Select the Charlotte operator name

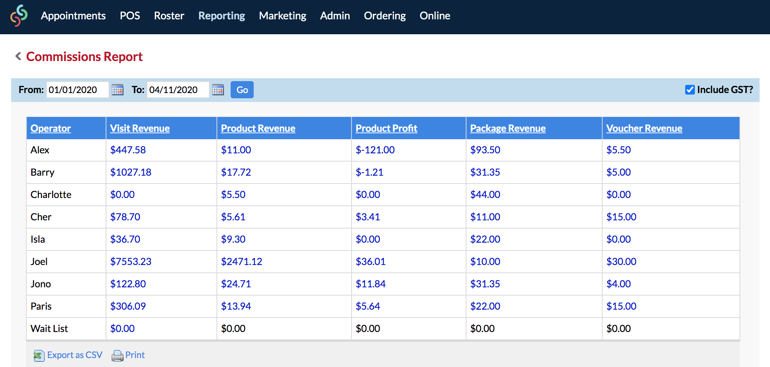(x=51, y=195)
